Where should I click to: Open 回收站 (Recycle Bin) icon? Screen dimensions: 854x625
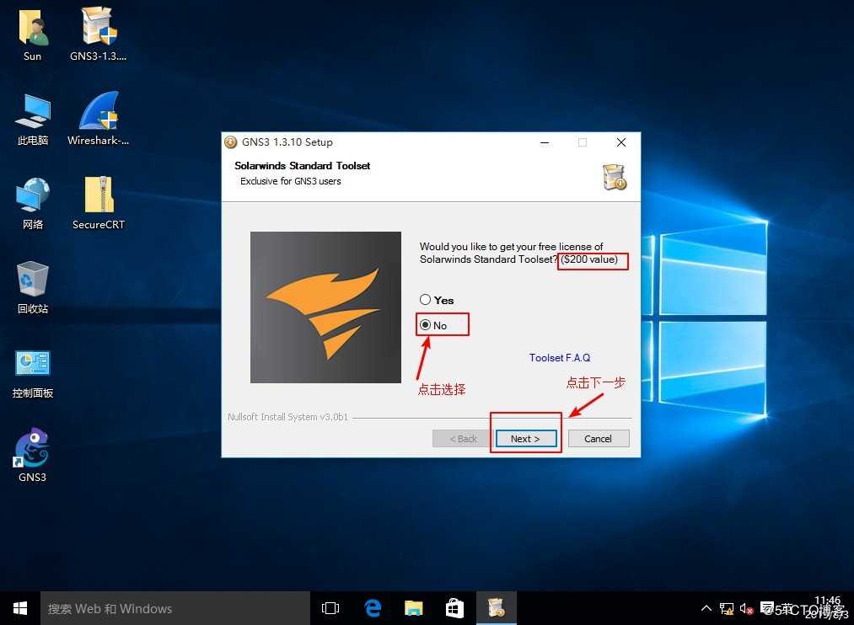coord(33,287)
